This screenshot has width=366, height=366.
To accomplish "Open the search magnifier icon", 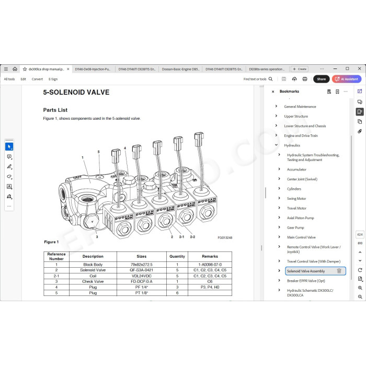I will coord(270,79).
